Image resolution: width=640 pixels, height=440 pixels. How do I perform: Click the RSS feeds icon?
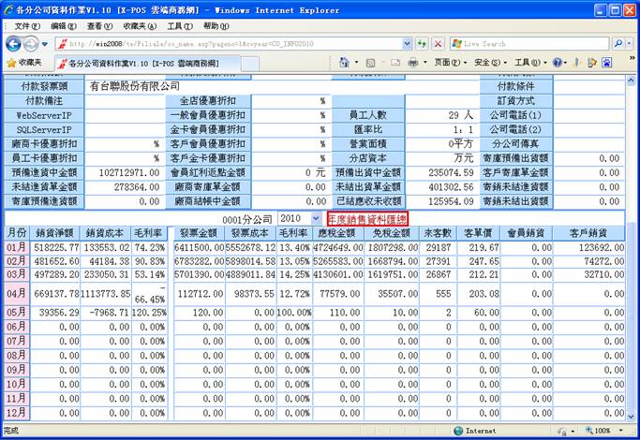point(371,63)
